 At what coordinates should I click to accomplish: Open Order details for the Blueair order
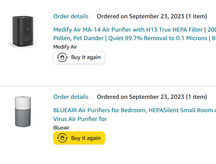[x=71, y=97]
